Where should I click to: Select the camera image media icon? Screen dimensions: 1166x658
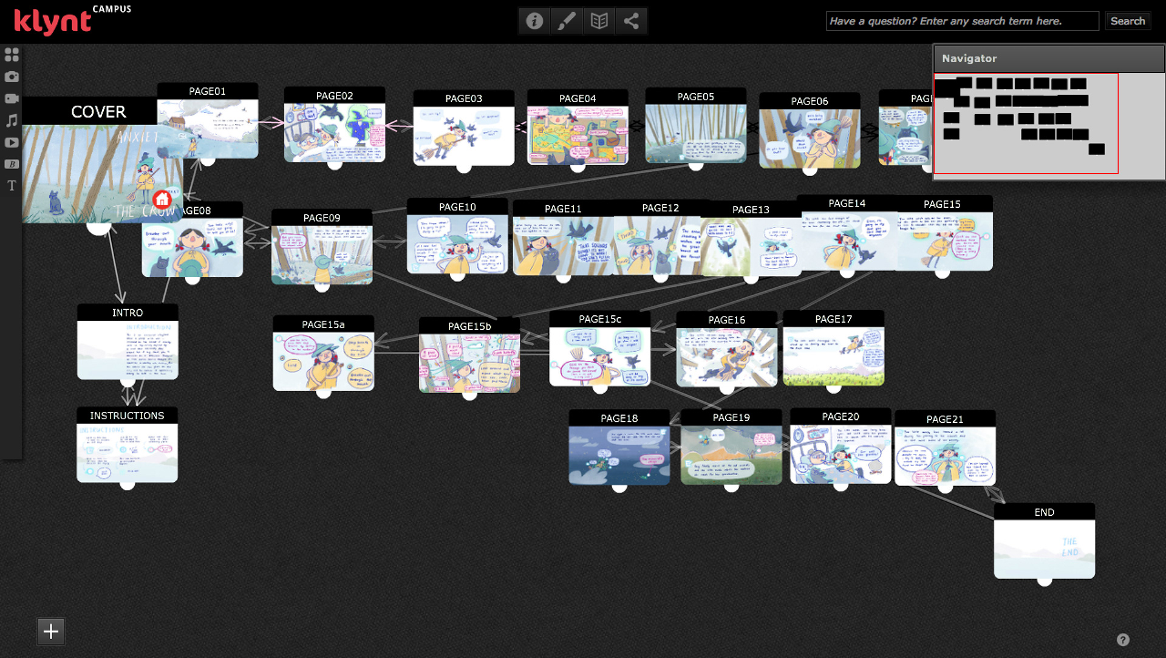click(x=12, y=77)
